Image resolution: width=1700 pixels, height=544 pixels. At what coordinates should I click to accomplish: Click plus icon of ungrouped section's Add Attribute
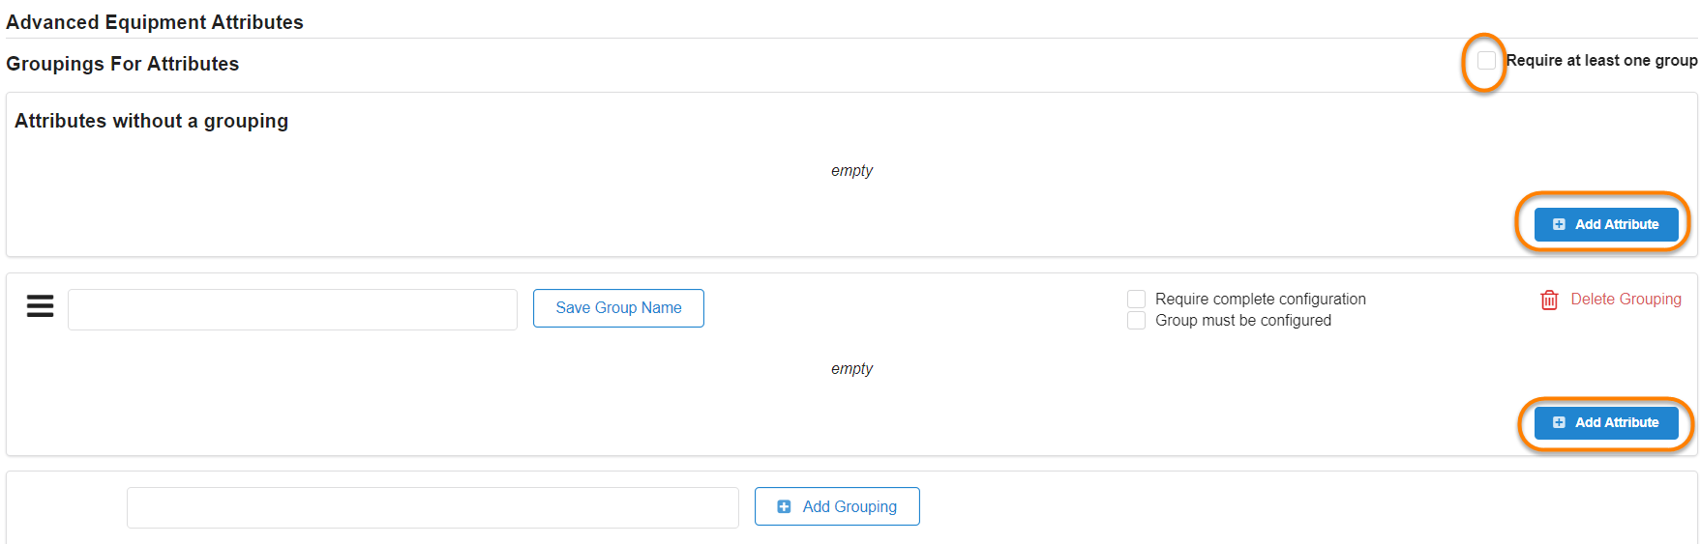click(x=1559, y=224)
